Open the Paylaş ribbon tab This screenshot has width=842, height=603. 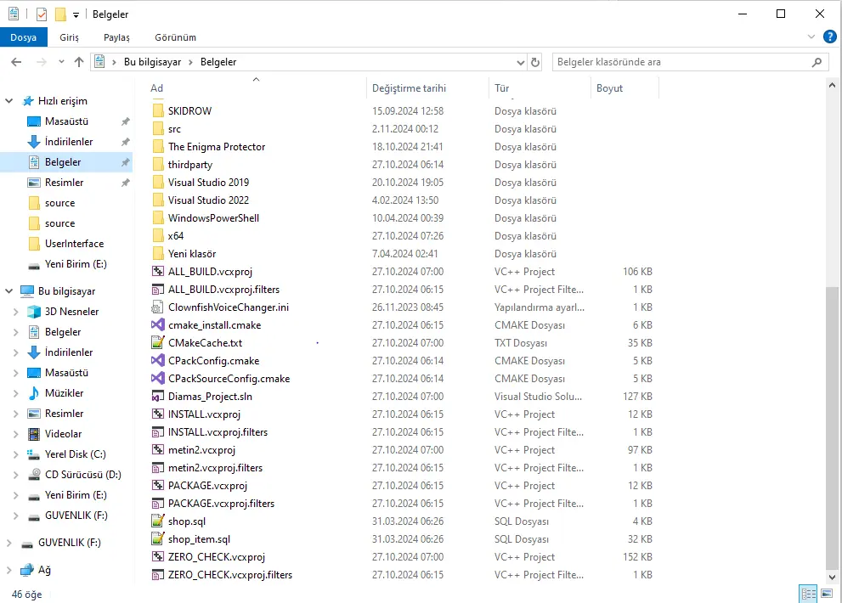(116, 37)
